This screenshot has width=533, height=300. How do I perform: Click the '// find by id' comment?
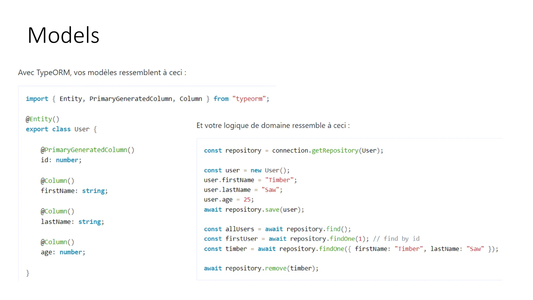[396, 239]
